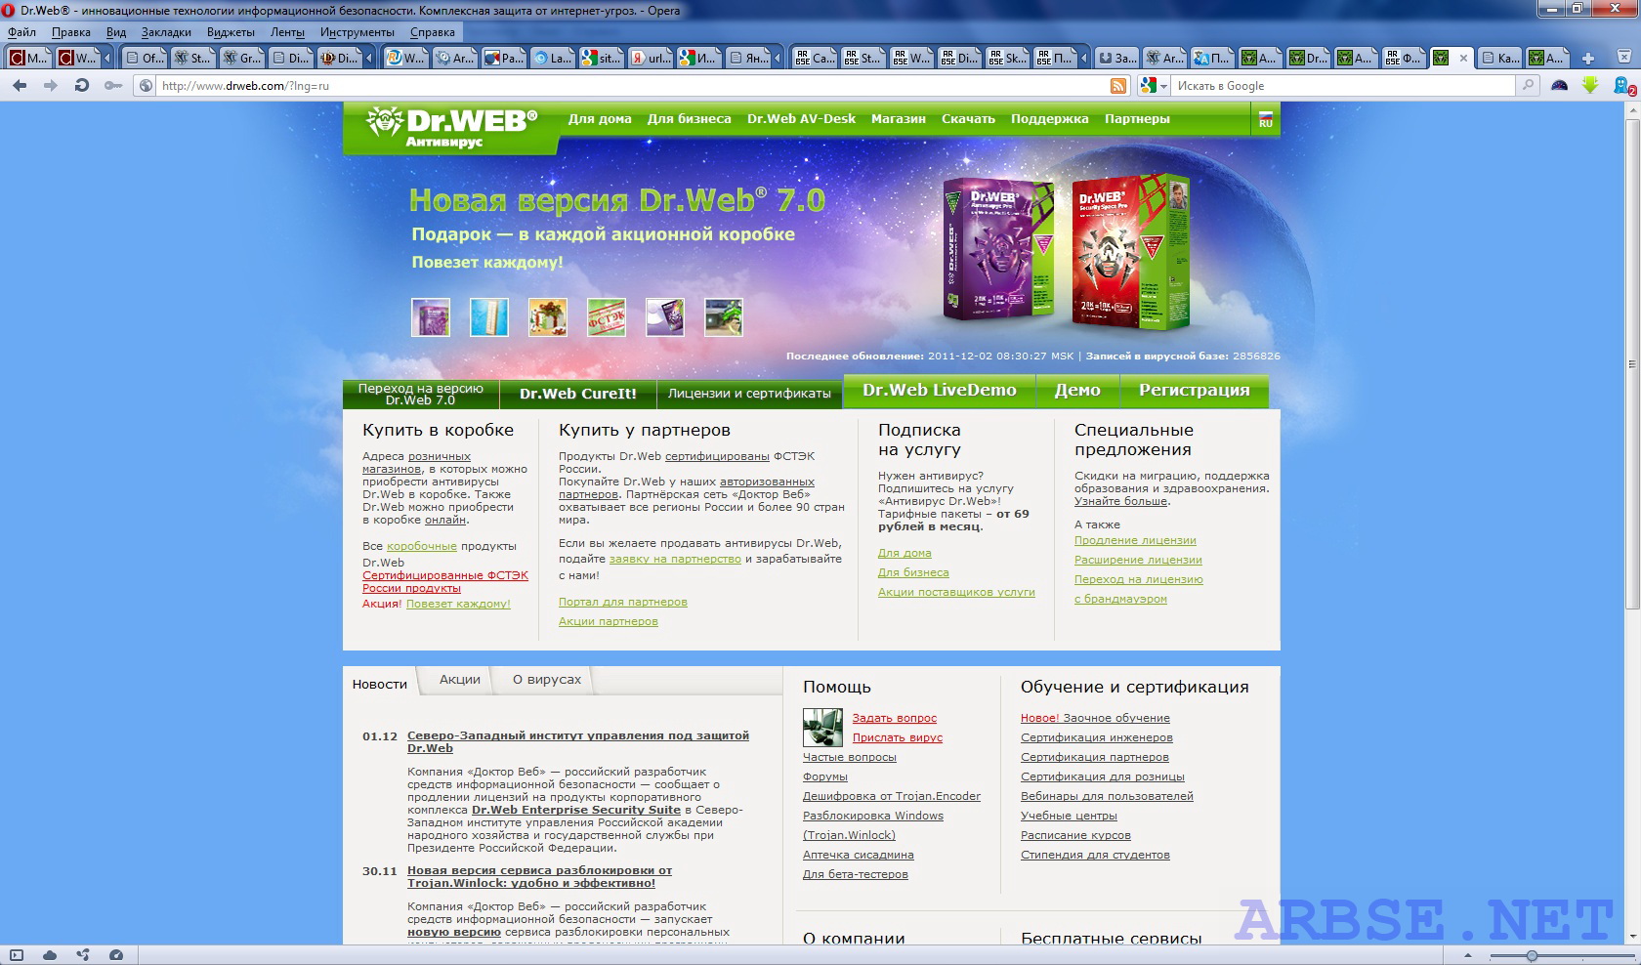Go back to the previous page
This screenshot has height=965, width=1641.
point(20,86)
